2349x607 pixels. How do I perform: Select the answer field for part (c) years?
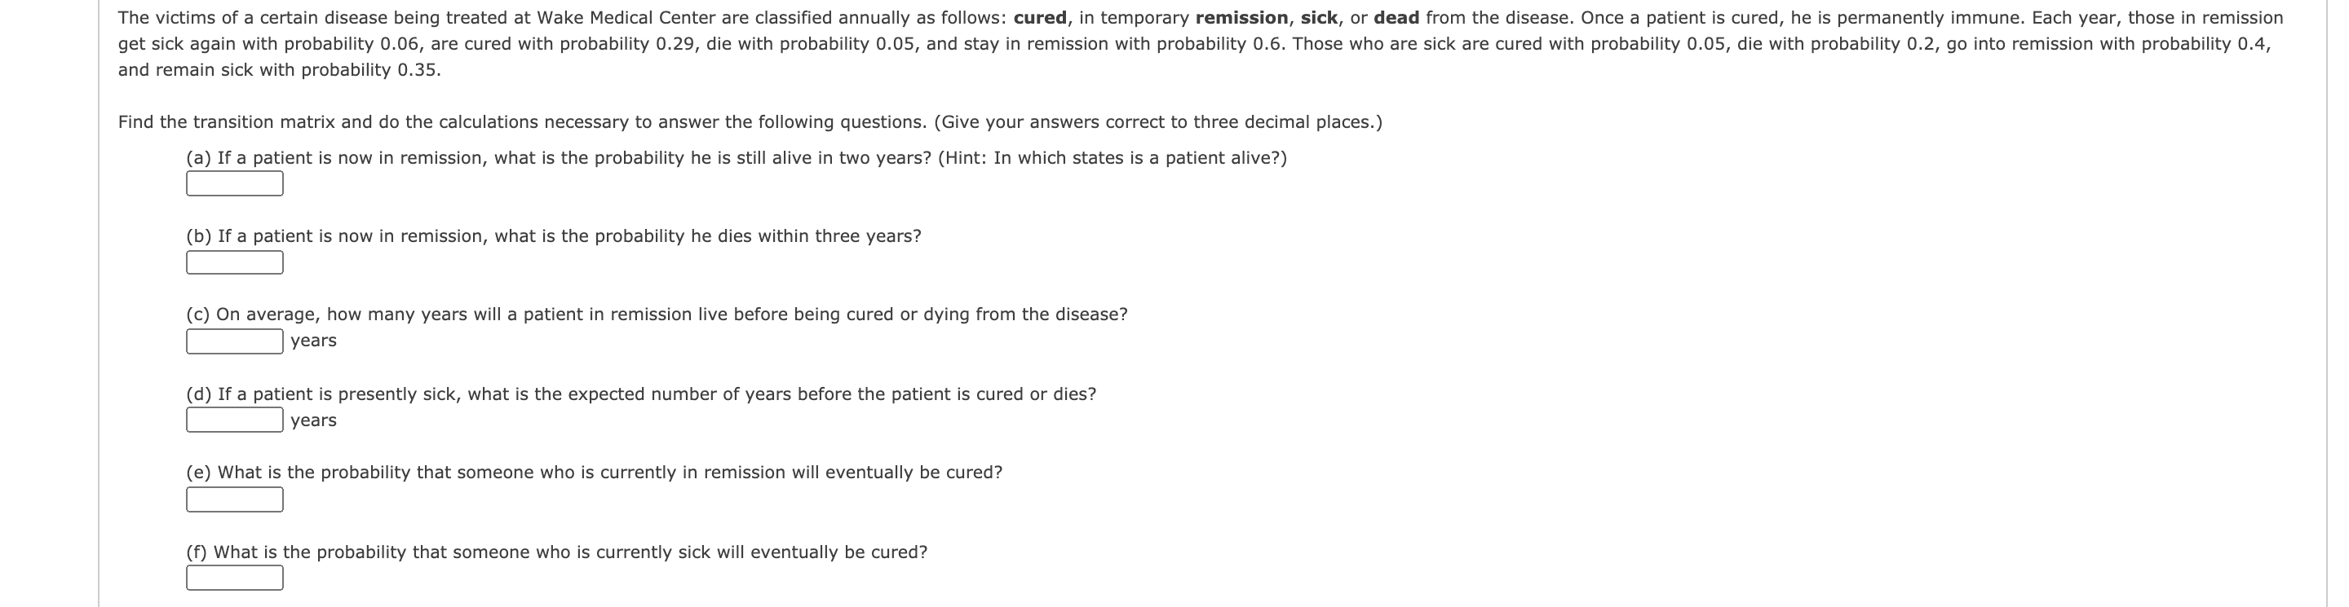(233, 341)
